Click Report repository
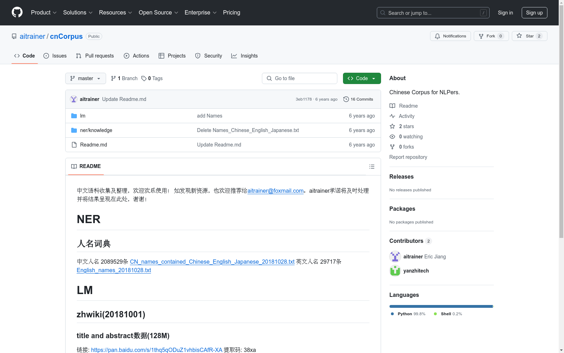Image resolution: width=564 pixels, height=353 pixels. tap(408, 157)
